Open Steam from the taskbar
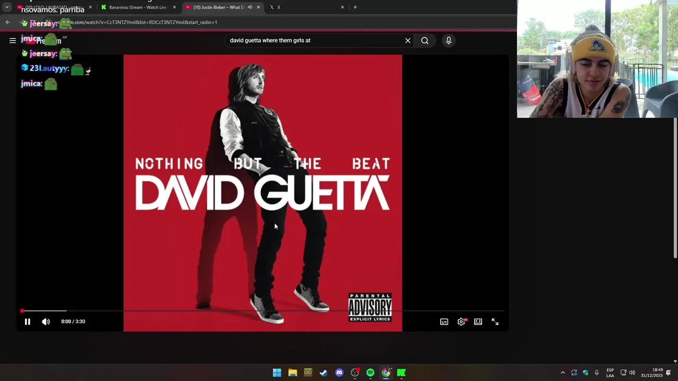The width and height of the screenshot is (678, 381). click(x=324, y=373)
